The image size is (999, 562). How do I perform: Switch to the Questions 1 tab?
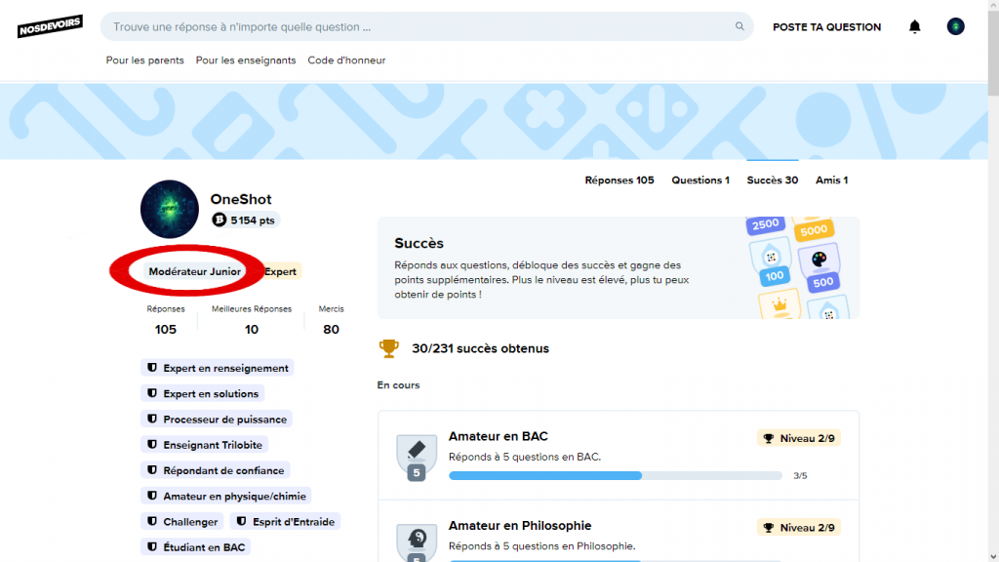coord(700,181)
